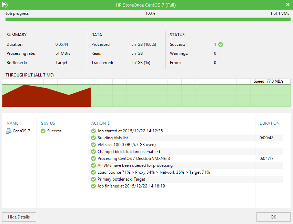This screenshot has height=224, width=293.
Task: Click the red throughput graph area
Action: click(47, 96)
